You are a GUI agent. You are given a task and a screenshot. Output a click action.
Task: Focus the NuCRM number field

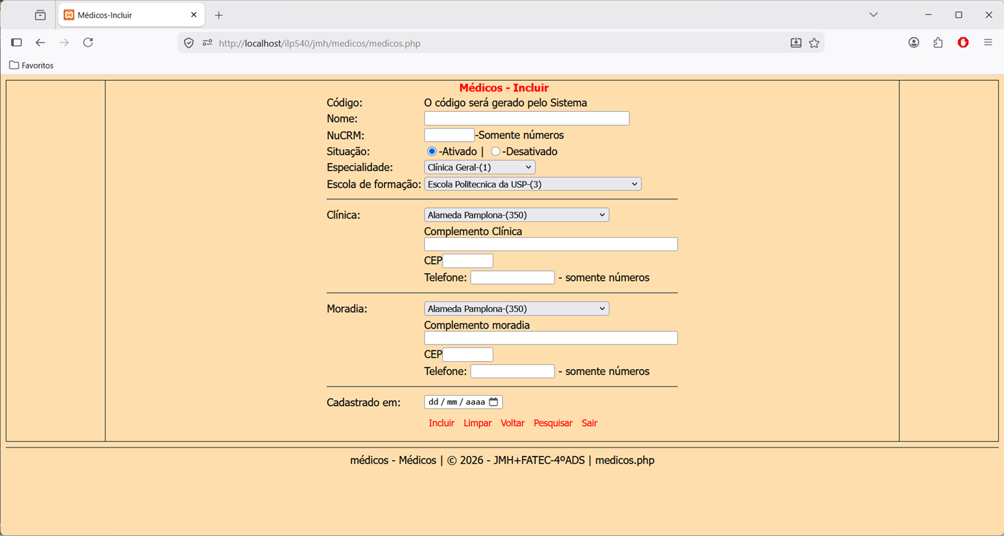point(450,135)
